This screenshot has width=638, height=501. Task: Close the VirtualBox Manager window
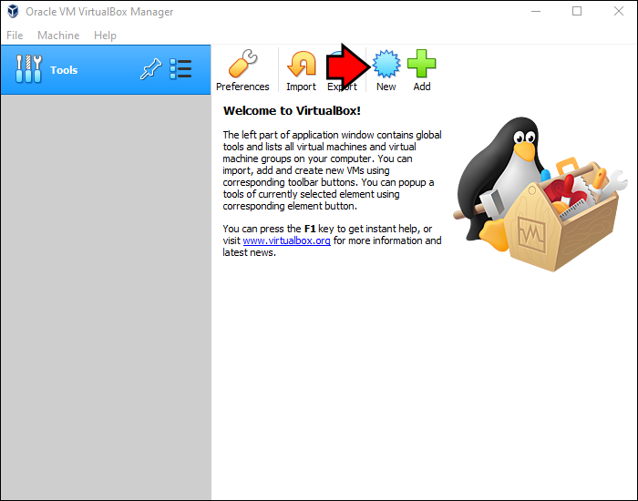(617, 12)
